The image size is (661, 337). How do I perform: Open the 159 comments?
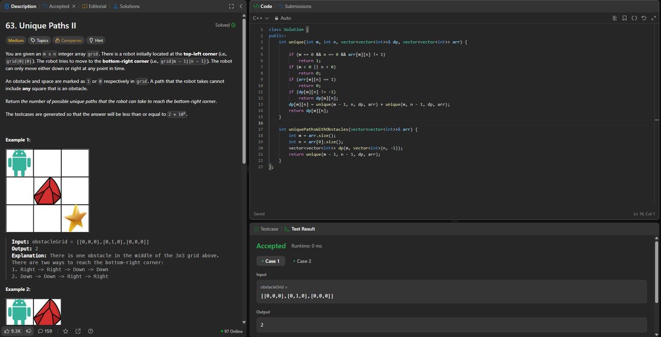[45, 331]
